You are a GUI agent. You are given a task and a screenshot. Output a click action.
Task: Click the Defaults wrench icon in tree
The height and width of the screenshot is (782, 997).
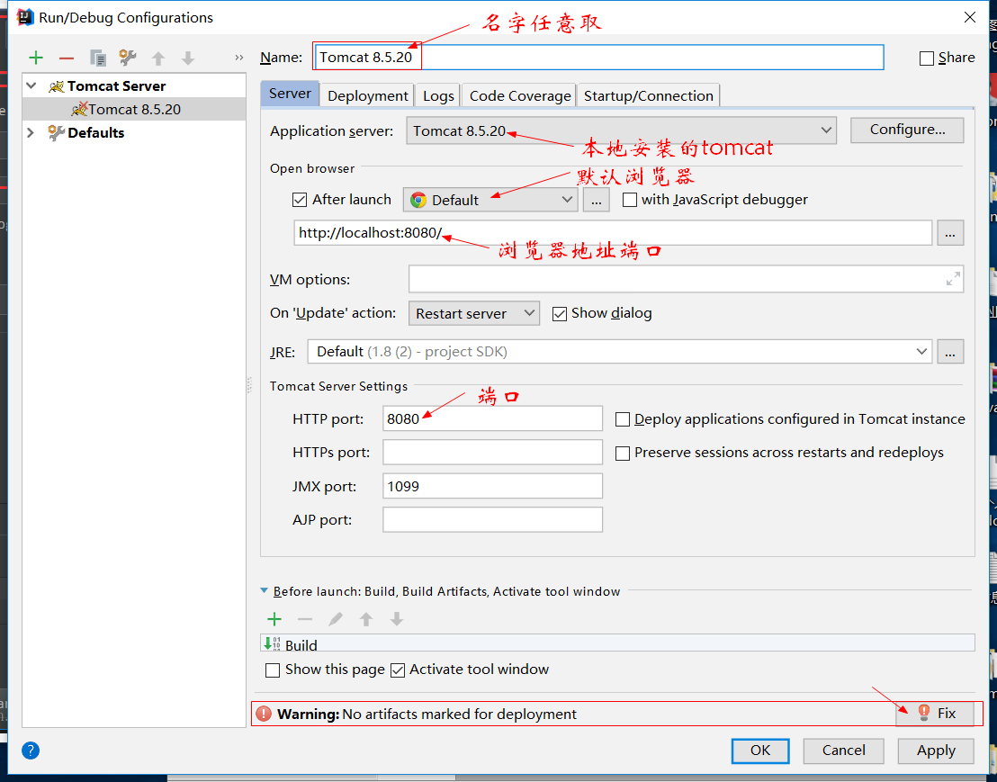click(x=56, y=132)
